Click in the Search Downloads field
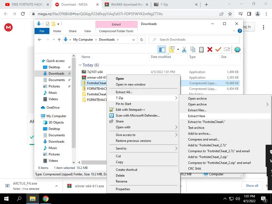The width and height of the screenshot is (272, 204). [194, 40]
